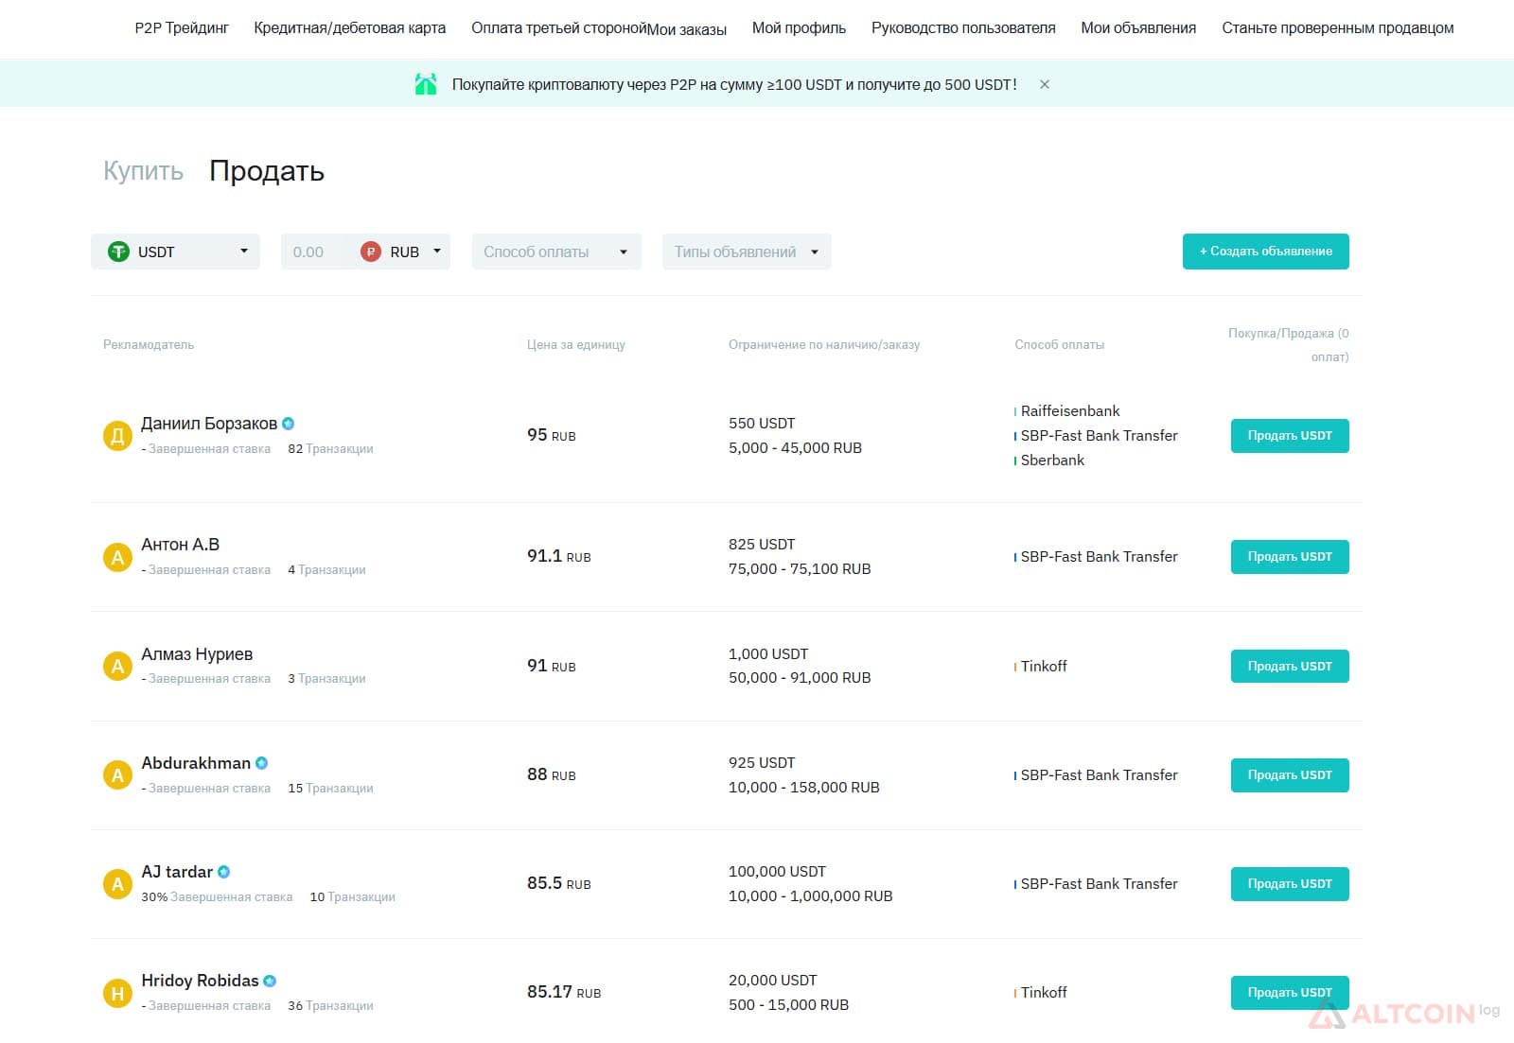This screenshot has width=1514, height=1043.
Task: Click the Создать объявление button
Action: coord(1266,252)
